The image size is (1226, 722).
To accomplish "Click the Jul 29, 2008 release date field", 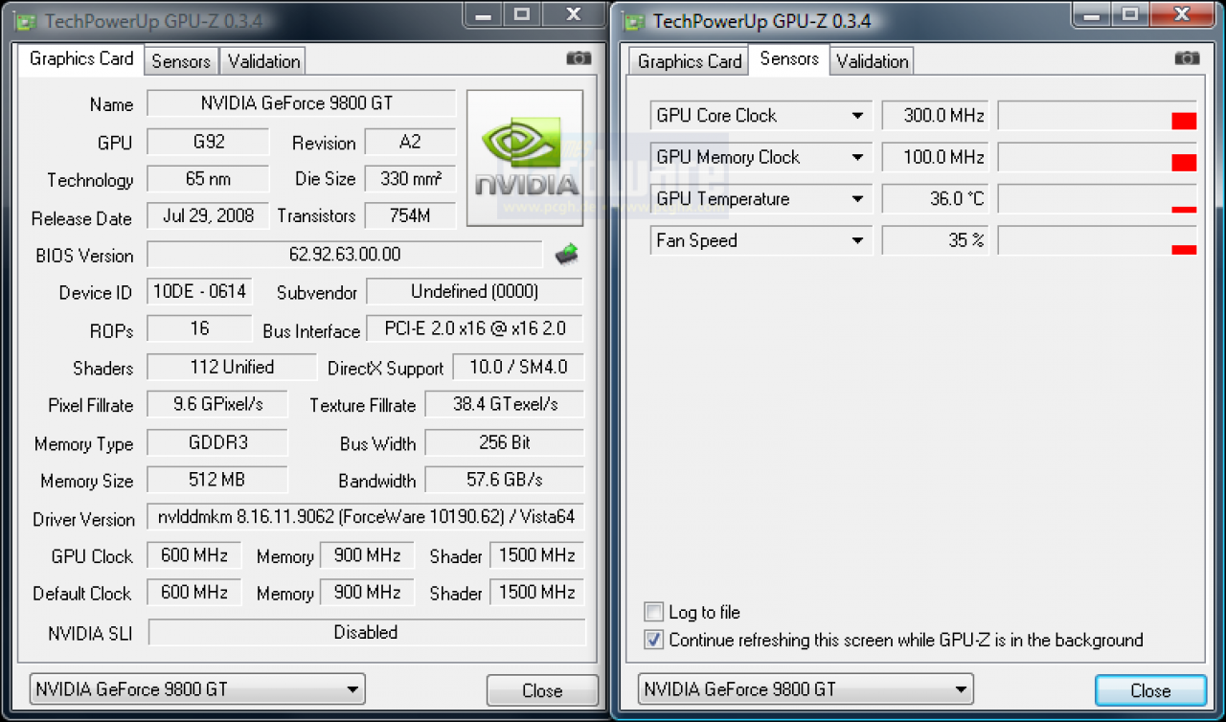I will (x=208, y=215).
